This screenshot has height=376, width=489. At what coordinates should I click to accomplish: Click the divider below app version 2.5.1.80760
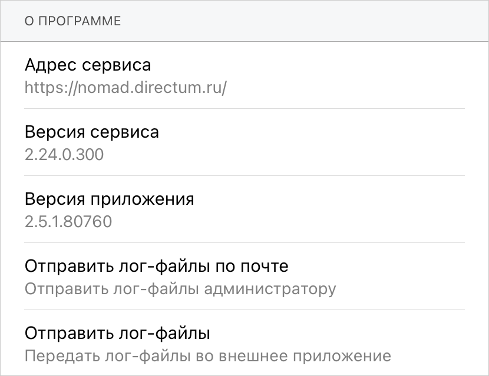pyautogui.click(x=244, y=242)
